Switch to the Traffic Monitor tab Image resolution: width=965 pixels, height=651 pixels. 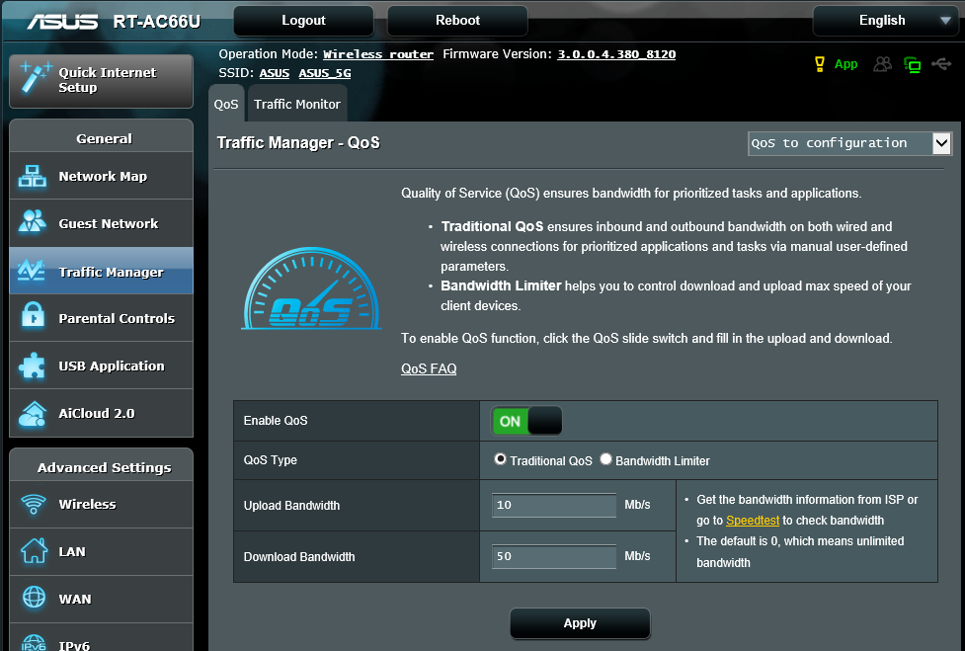click(x=296, y=104)
